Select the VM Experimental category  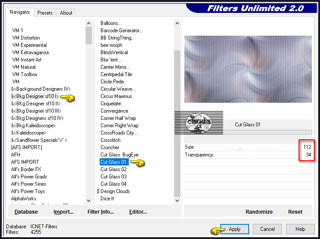pos(29,45)
